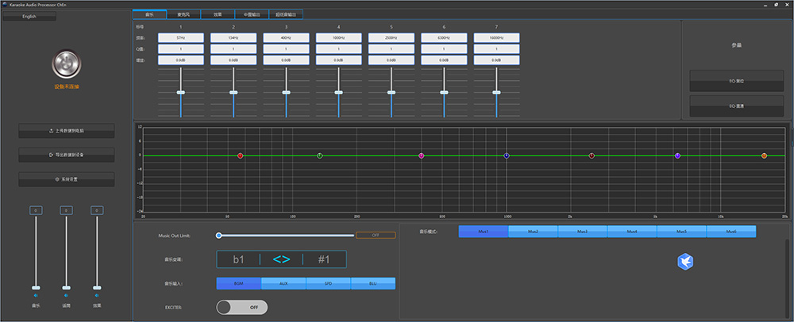Screen dimensions: 794x322
Task: Click the band 7 gain slider handle
Action: click(x=497, y=93)
